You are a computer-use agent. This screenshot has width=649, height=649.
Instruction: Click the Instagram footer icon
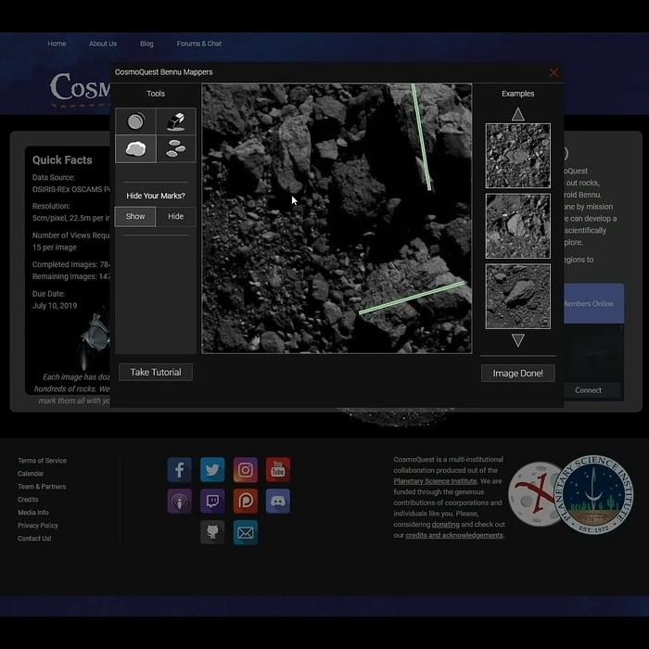click(x=245, y=470)
